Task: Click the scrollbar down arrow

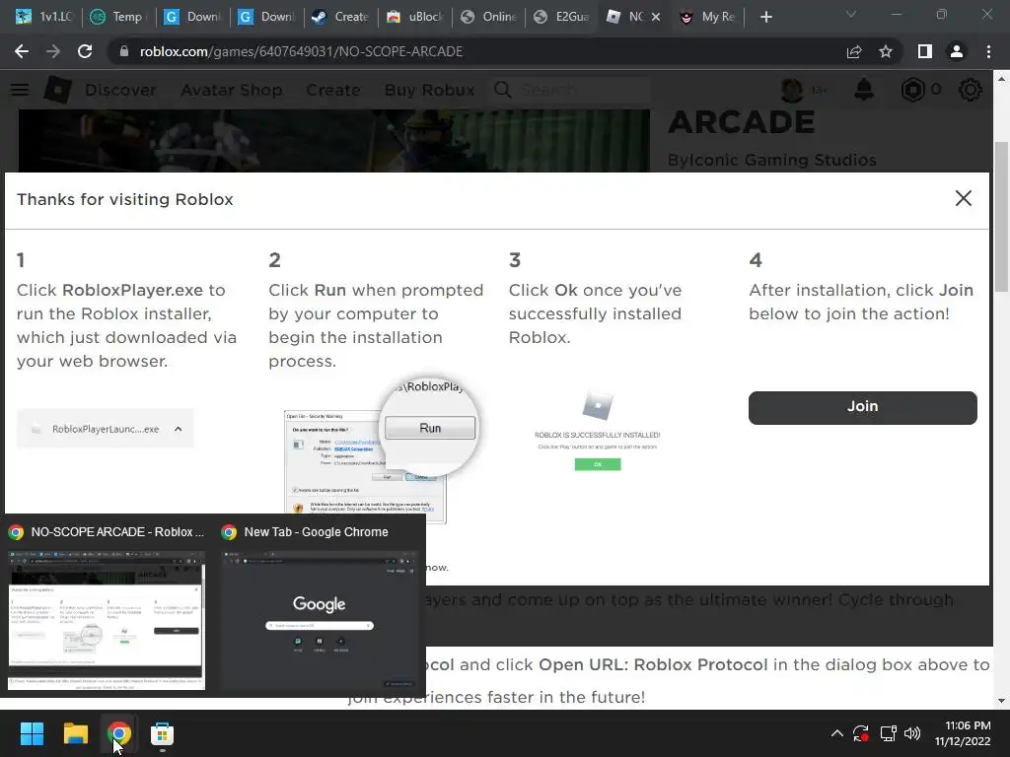Action: tap(1000, 701)
